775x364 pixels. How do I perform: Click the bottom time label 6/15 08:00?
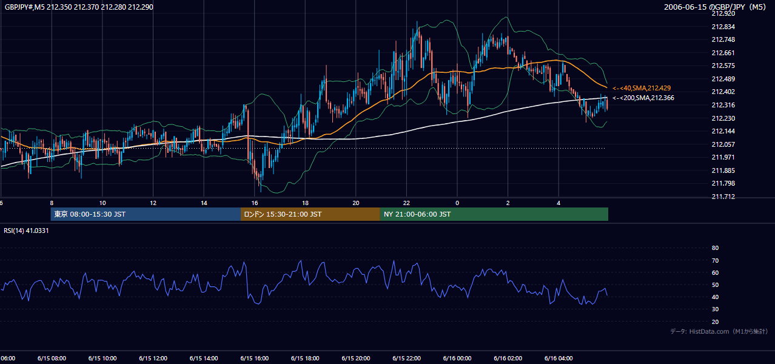tap(52, 358)
